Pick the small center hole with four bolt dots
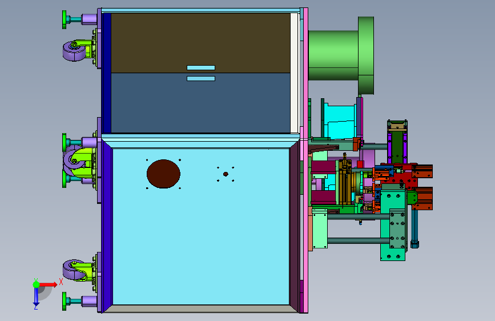The height and width of the screenshot is (321, 495). [226, 174]
